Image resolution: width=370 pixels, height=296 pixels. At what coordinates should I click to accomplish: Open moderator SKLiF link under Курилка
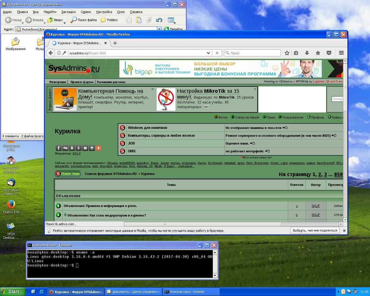click(77, 153)
